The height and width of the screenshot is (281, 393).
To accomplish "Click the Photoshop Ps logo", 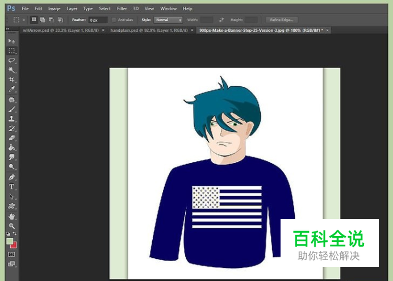I will 11,9.
